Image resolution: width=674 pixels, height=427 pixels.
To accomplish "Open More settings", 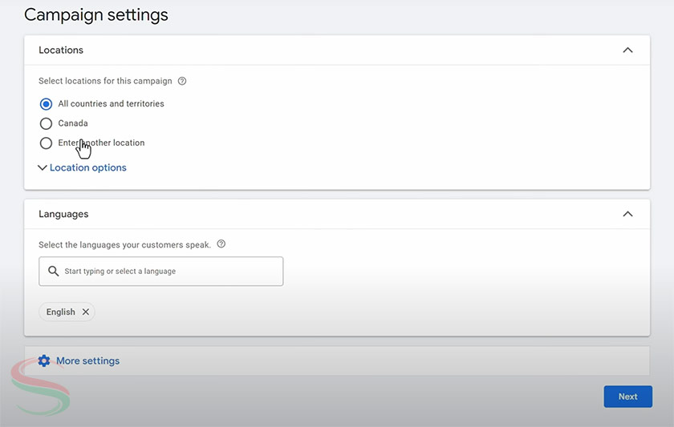I will point(87,361).
